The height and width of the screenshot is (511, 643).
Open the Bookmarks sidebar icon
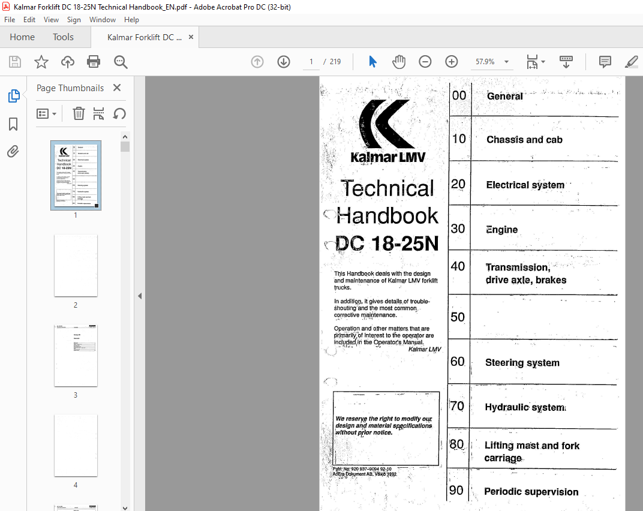point(13,124)
